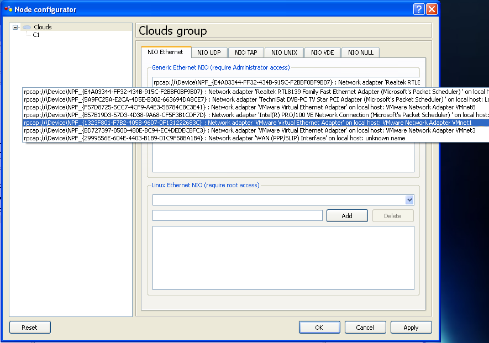Choose the WAN (PPP/SLIP) Interface entry
The height and width of the screenshot is (343, 489).
pos(256,138)
